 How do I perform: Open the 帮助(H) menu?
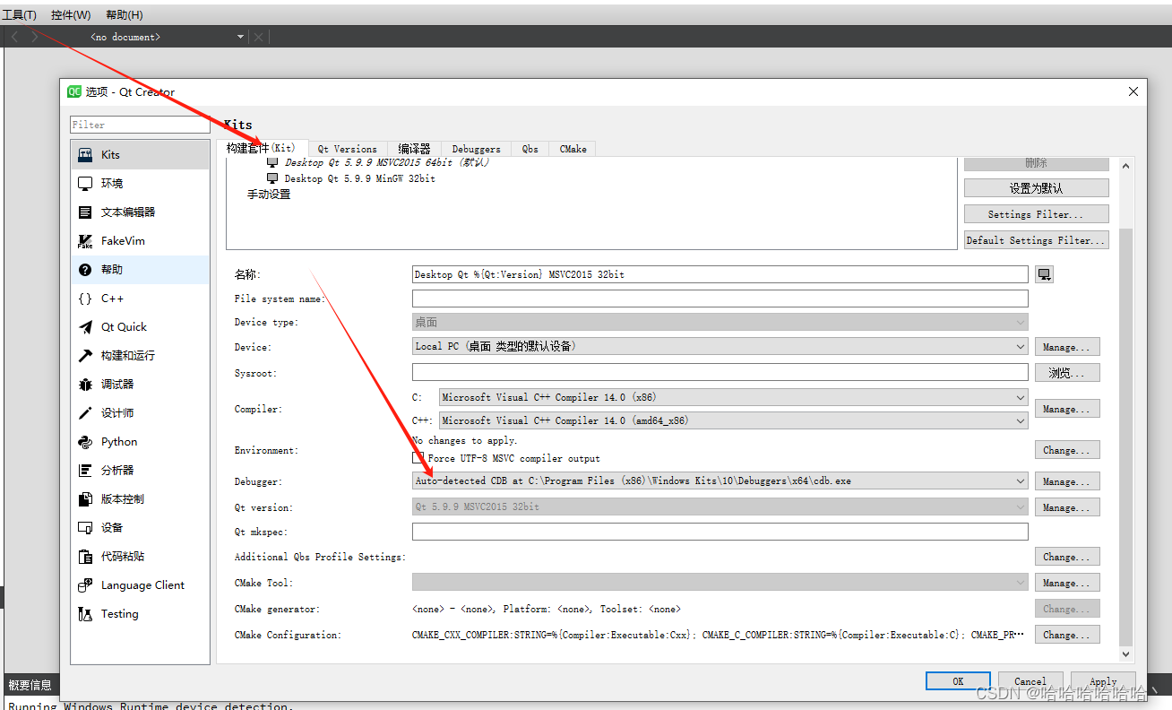coord(124,14)
